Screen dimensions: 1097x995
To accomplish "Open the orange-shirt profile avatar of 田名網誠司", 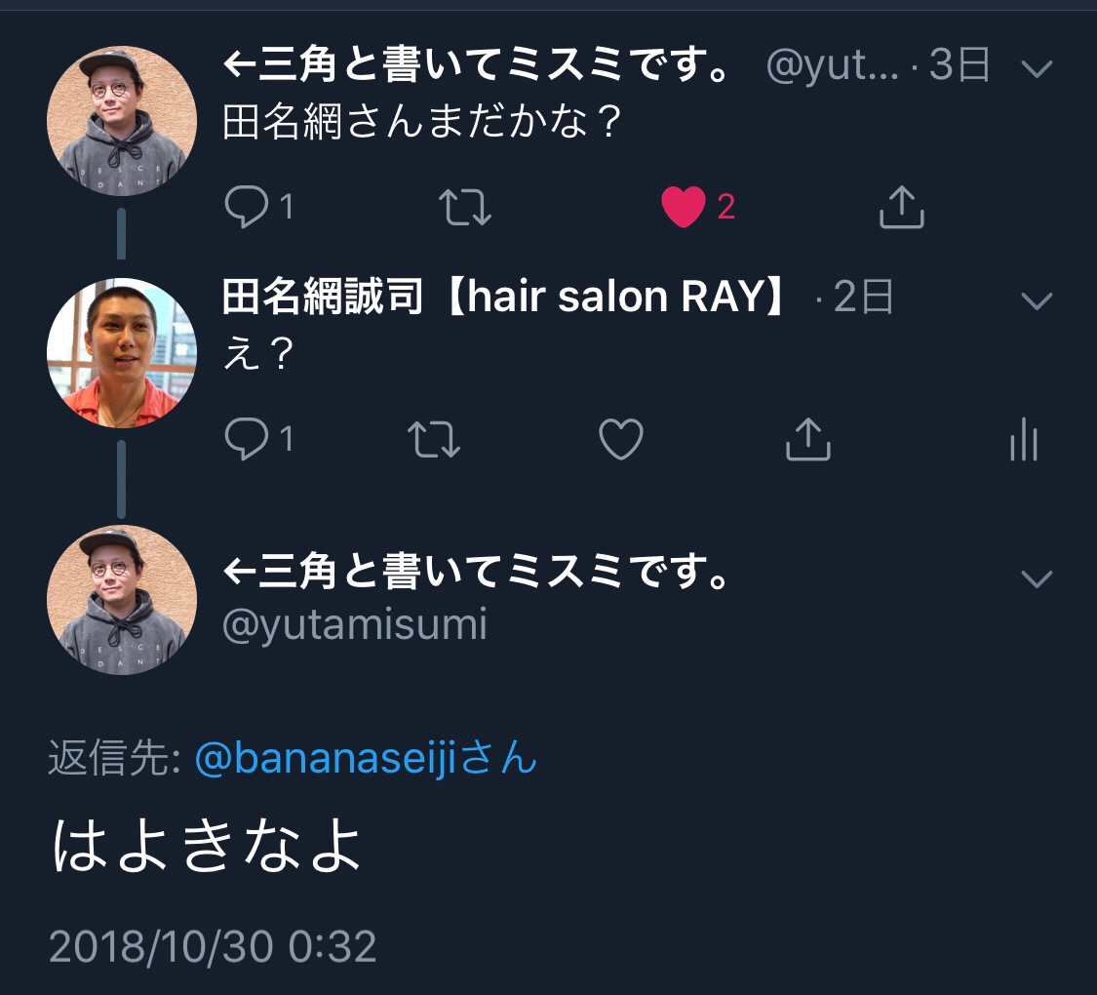I will (122, 353).
